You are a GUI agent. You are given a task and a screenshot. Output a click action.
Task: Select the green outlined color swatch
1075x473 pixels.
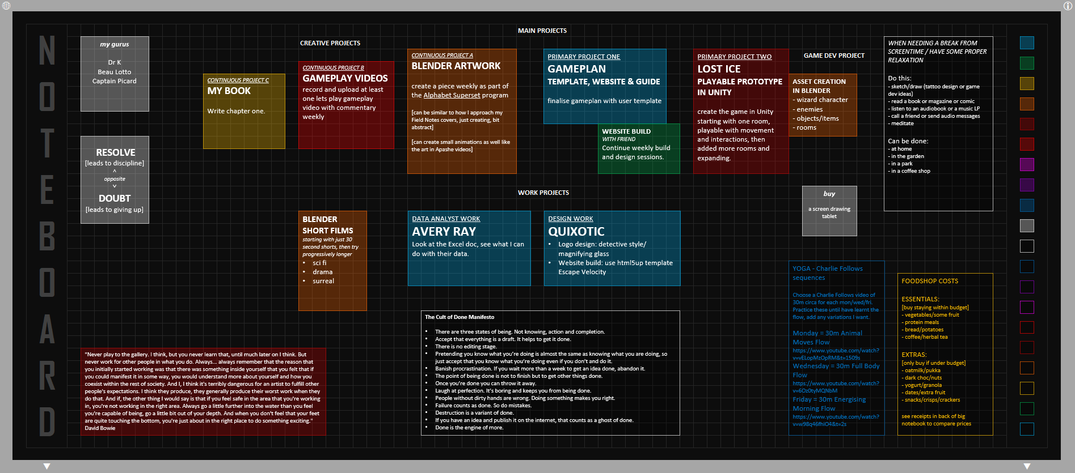point(1027,408)
